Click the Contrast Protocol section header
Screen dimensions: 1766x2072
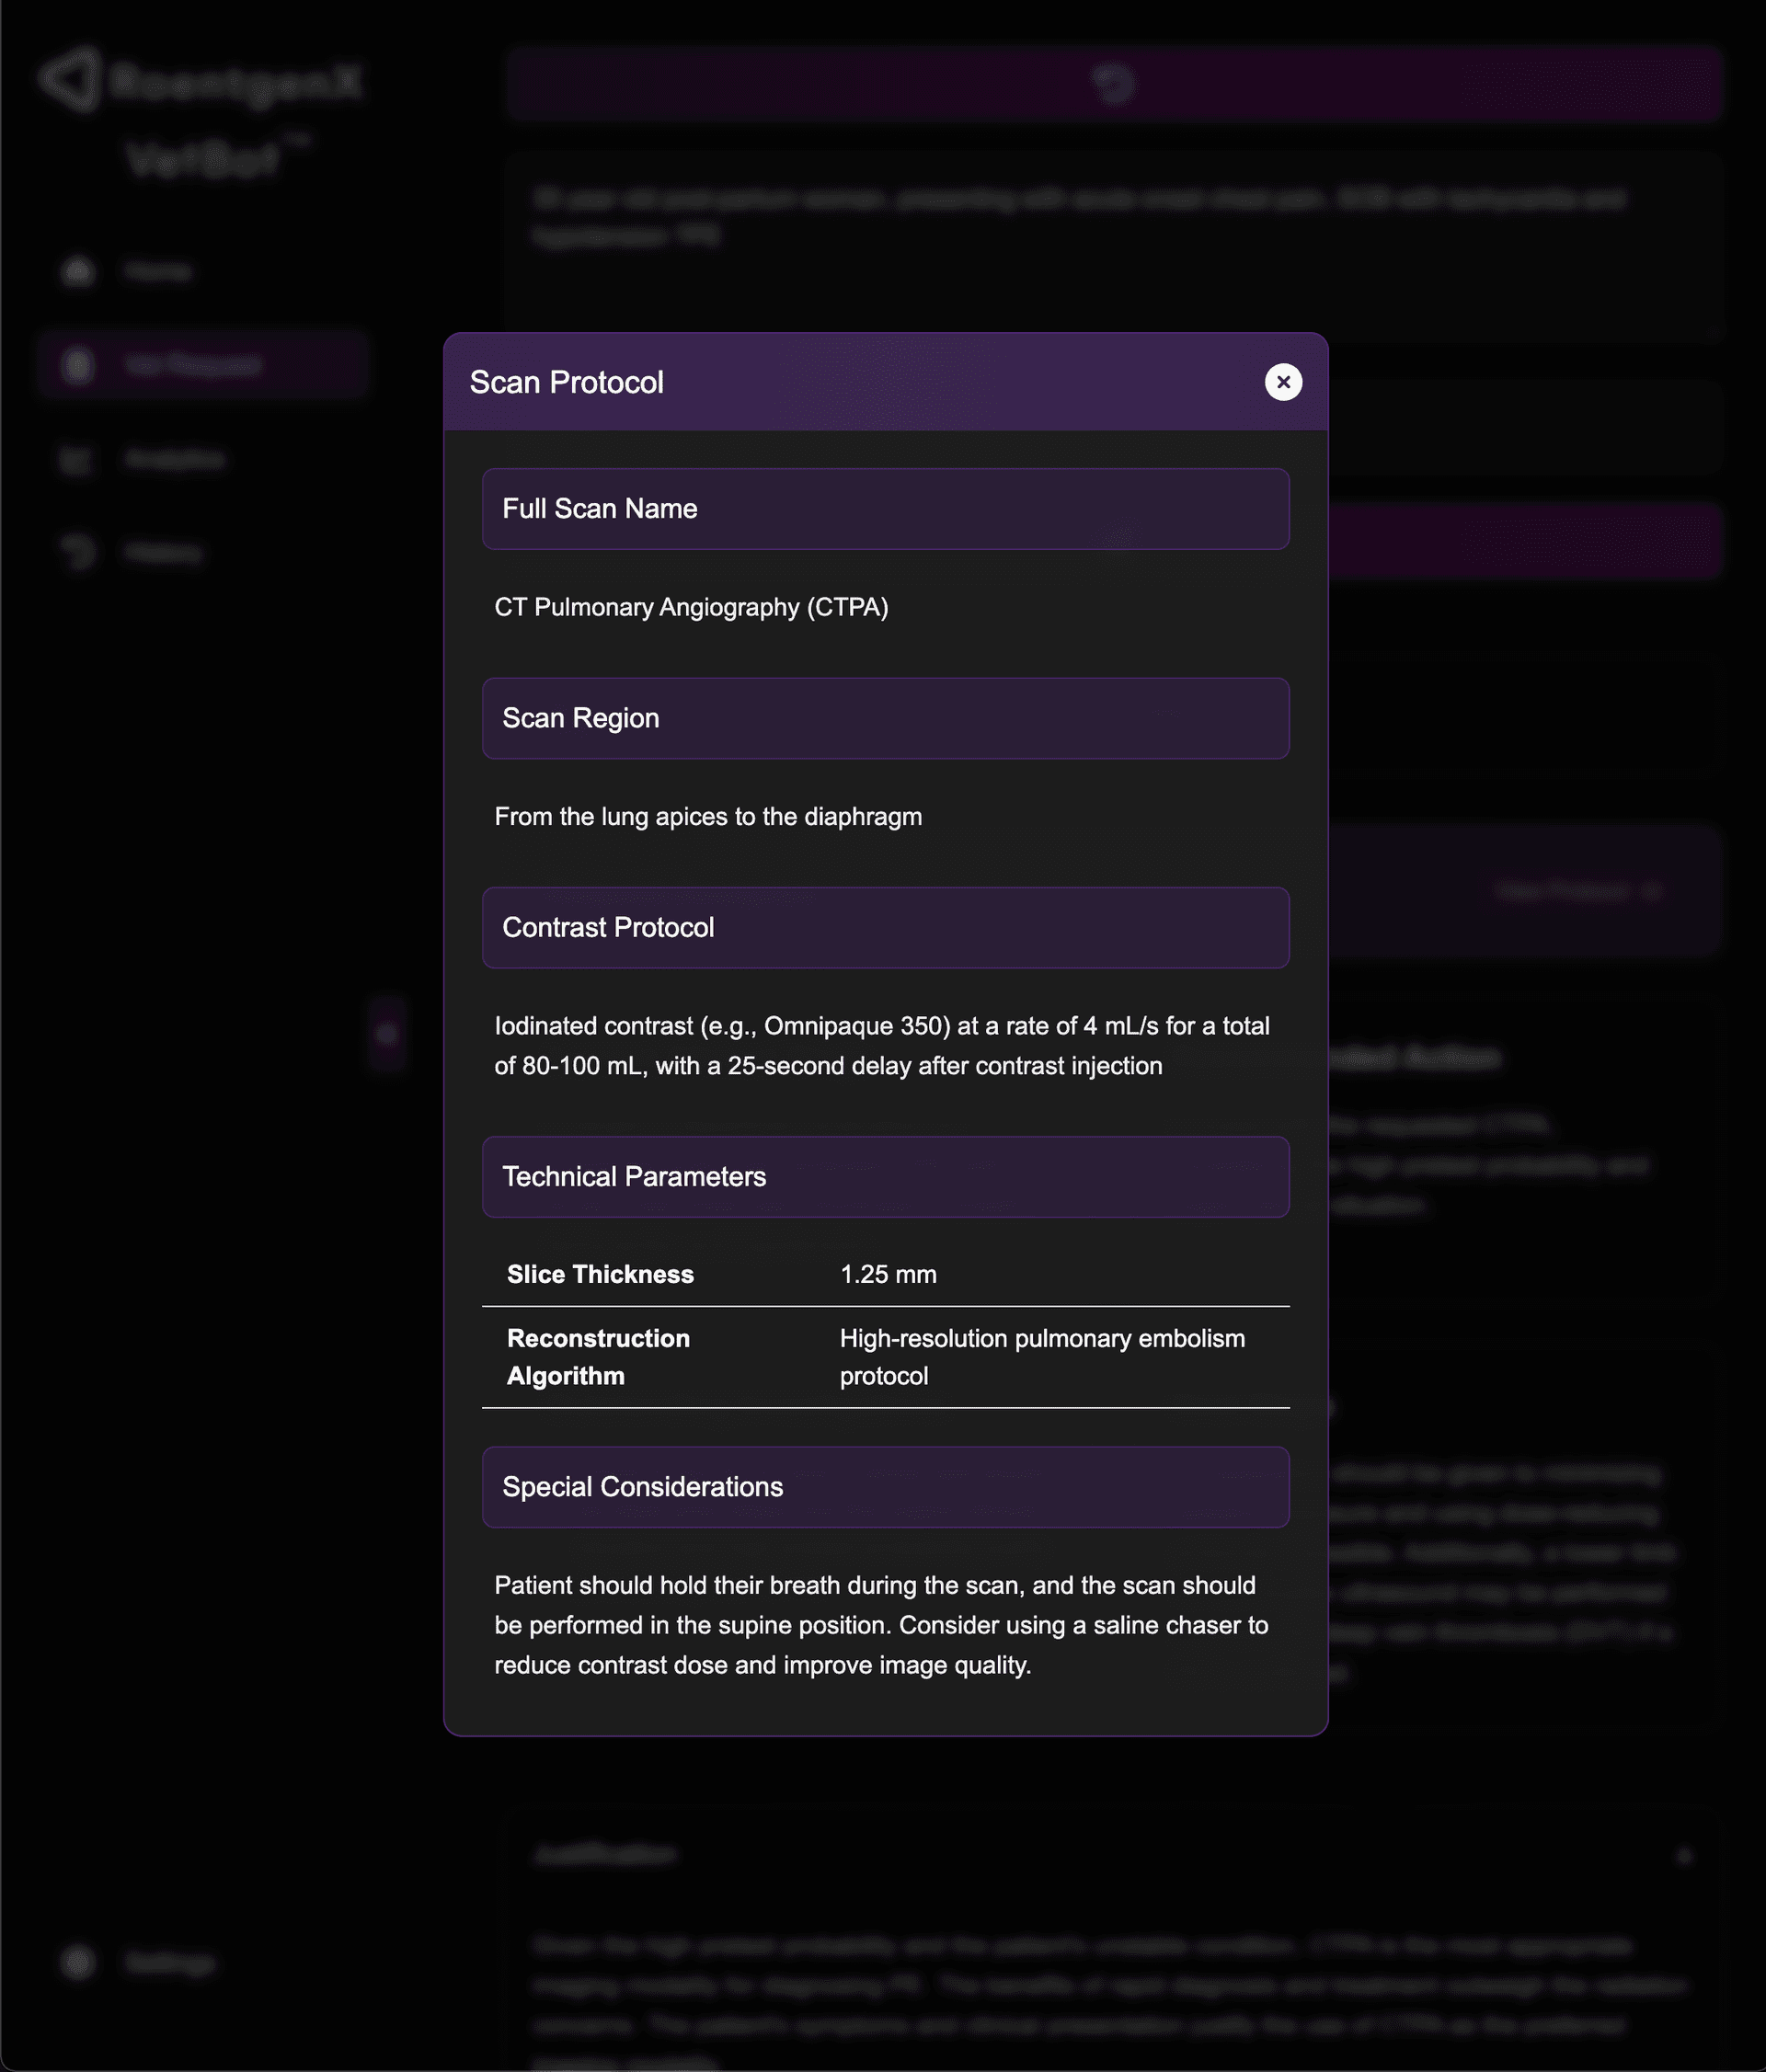click(x=885, y=927)
